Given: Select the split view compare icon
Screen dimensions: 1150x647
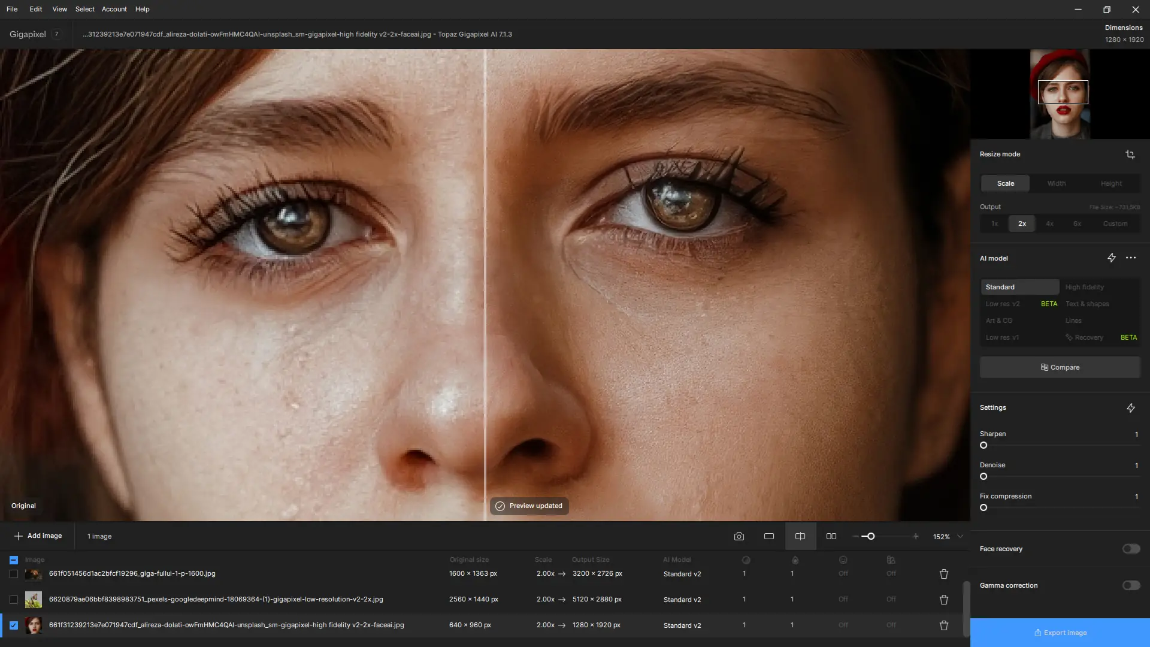Looking at the screenshot, I should 800,537.
